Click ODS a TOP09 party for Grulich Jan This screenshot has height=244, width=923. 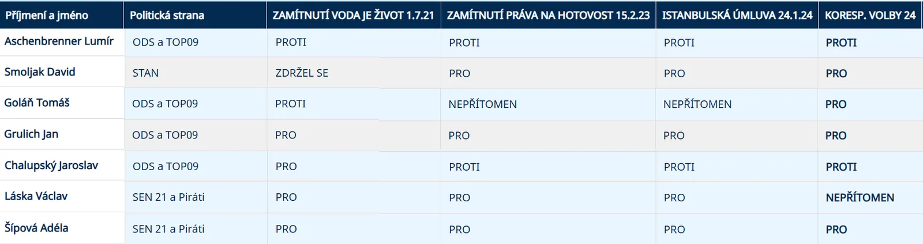(165, 135)
